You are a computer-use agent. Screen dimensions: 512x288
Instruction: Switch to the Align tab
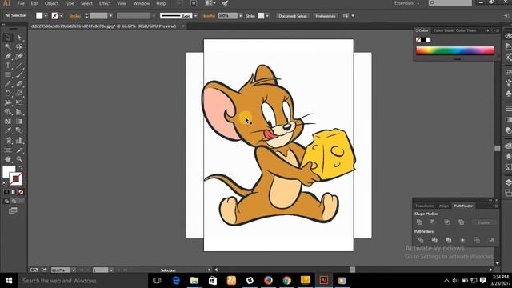point(444,206)
